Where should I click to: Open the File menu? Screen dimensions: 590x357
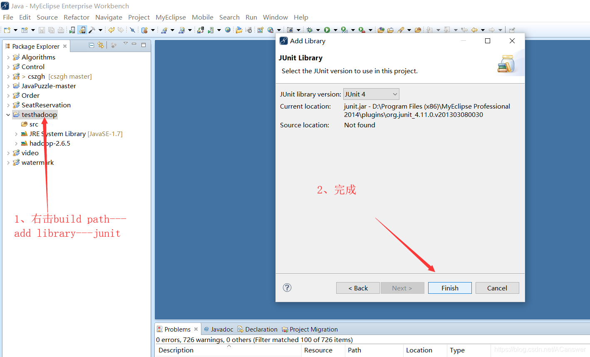click(x=8, y=17)
